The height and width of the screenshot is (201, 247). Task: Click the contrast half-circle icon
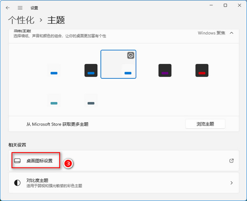(17, 183)
